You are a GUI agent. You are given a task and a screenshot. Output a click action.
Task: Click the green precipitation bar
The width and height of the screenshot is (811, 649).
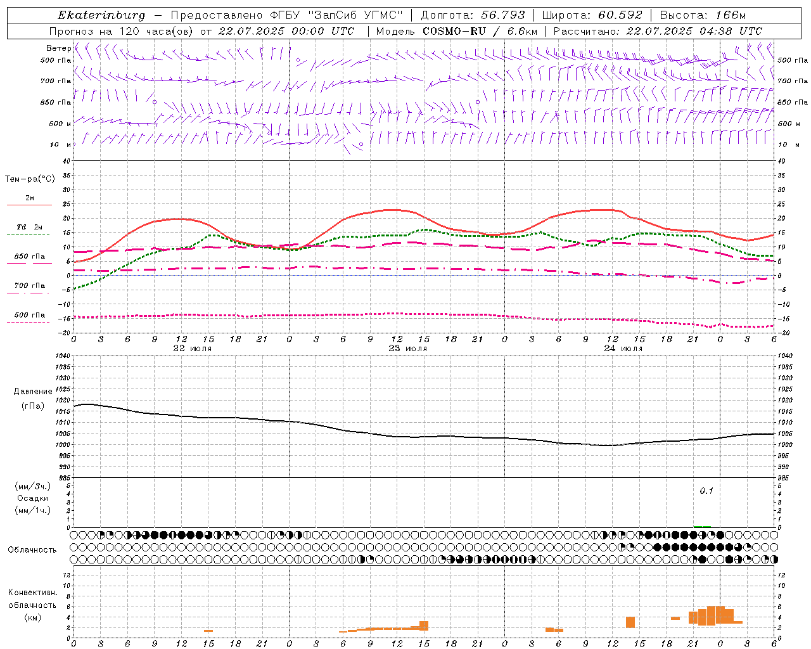pos(702,526)
